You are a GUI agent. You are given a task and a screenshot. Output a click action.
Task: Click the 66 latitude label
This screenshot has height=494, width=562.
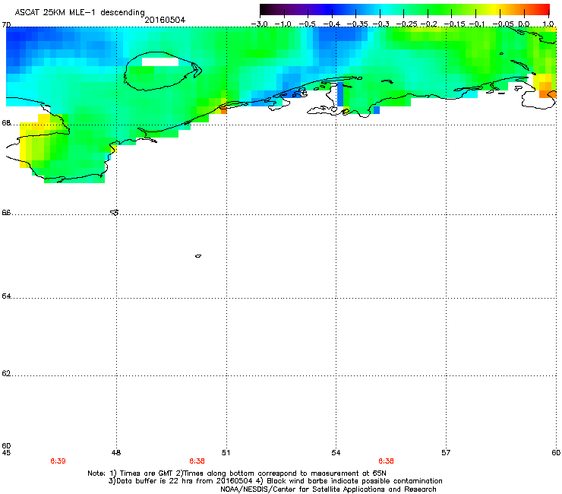(x=6, y=213)
